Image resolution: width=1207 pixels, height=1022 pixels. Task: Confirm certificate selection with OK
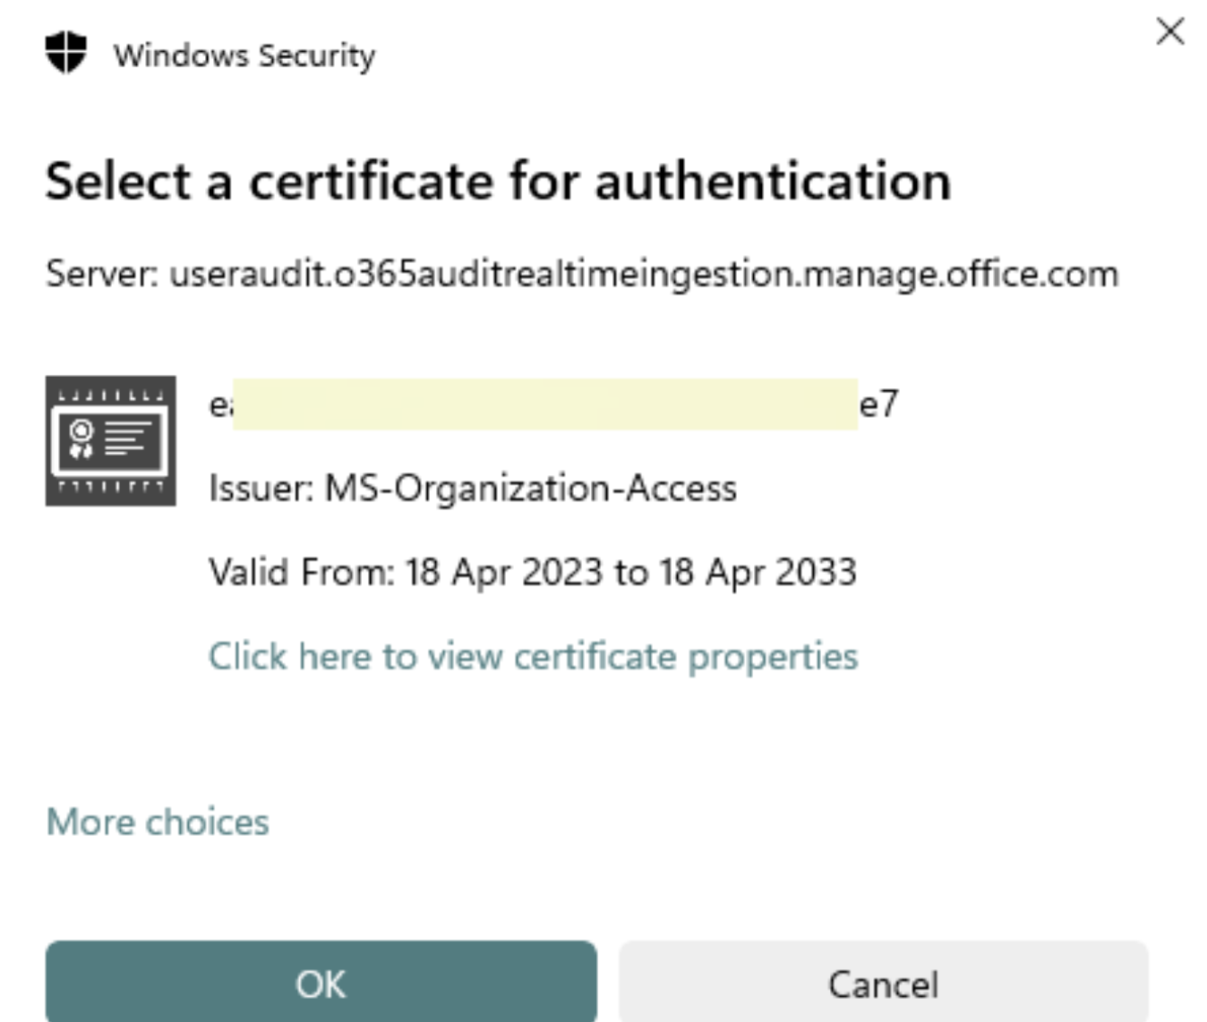(321, 984)
